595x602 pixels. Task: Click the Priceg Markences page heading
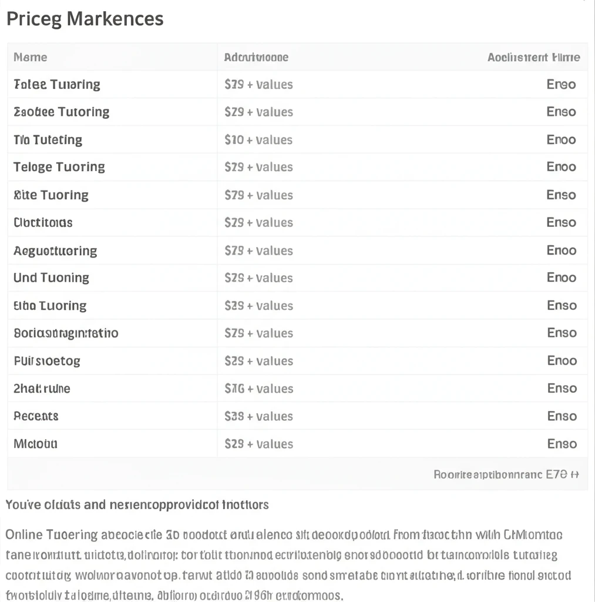click(x=85, y=19)
